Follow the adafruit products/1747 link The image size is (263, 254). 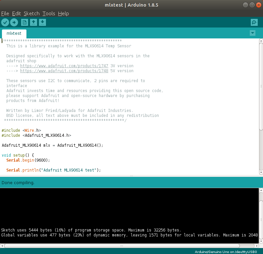coord(64,66)
